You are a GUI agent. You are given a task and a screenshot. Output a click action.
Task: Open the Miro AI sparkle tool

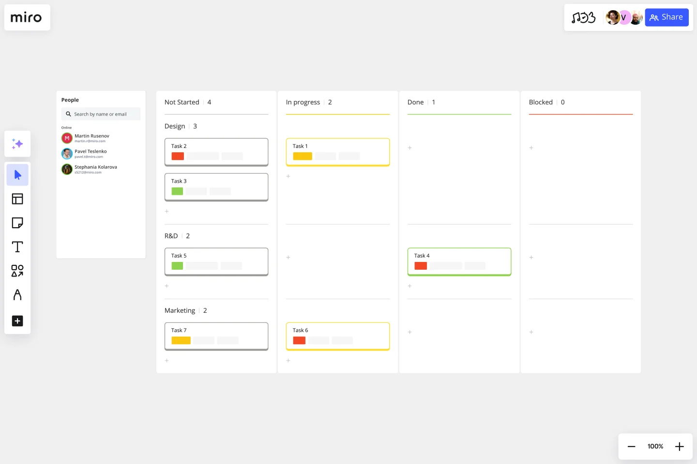click(x=17, y=144)
